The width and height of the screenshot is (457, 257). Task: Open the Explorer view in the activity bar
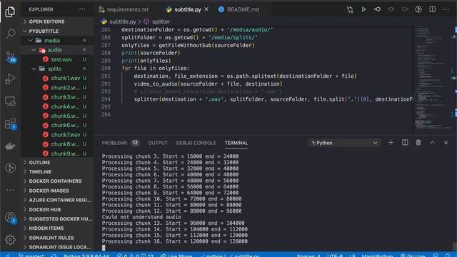(10, 11)
